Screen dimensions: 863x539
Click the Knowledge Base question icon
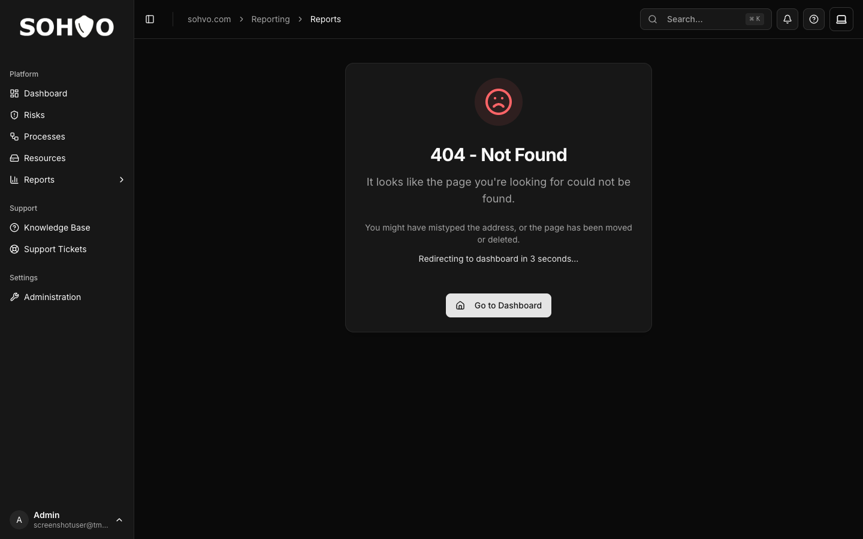pyautogui.click(x=14, y=228)
